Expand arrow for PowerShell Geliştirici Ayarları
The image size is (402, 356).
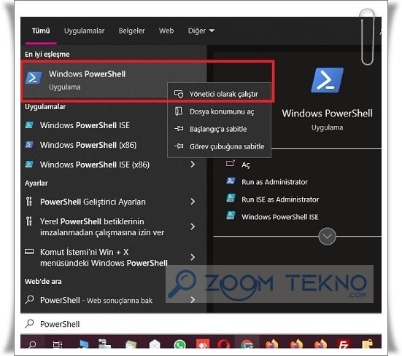tap(193, 202)
